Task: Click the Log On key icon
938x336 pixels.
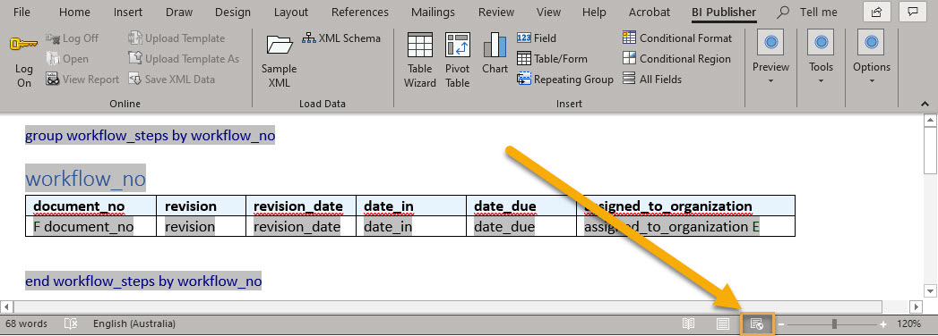Action: click(x=24, y=43)
